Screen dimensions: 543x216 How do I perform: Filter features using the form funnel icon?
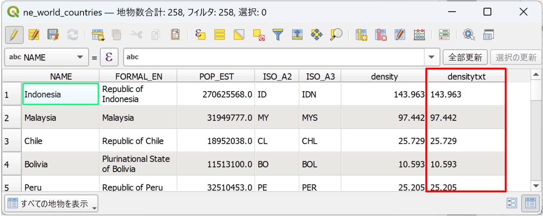click(278, 35)
